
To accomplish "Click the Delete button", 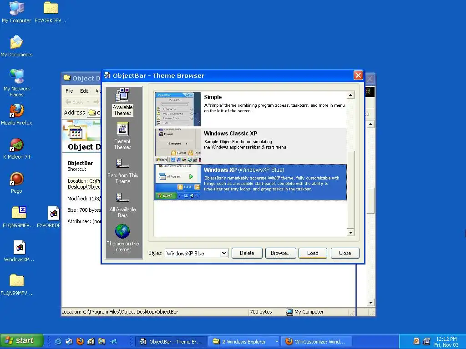I will point(247,253).
